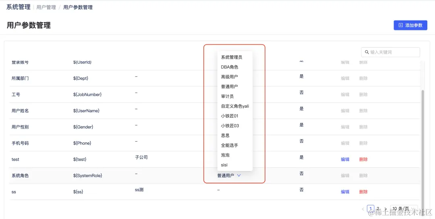
Task: Click the 用户姓名 row name
Action: (x=20, y=111)
